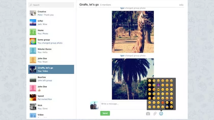Click the paperclip attach file icon
Viewport: 214px width, 120px height.
click(x=155, y=114)
